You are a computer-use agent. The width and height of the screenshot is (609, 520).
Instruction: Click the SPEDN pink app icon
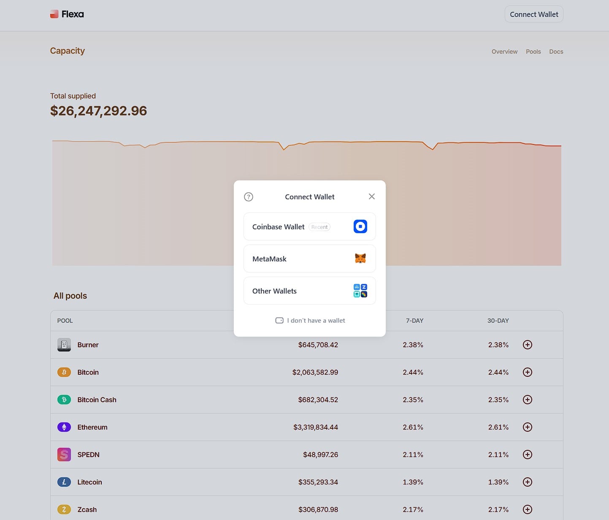pos(64,455)
